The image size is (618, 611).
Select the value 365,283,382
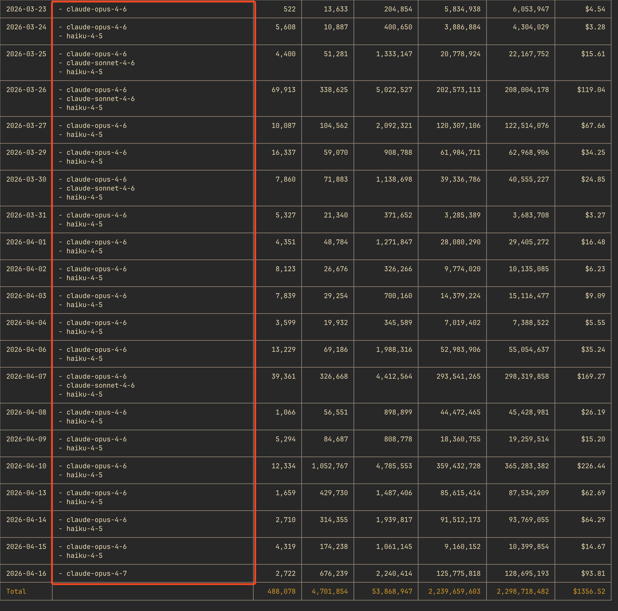tap(527, 466)
